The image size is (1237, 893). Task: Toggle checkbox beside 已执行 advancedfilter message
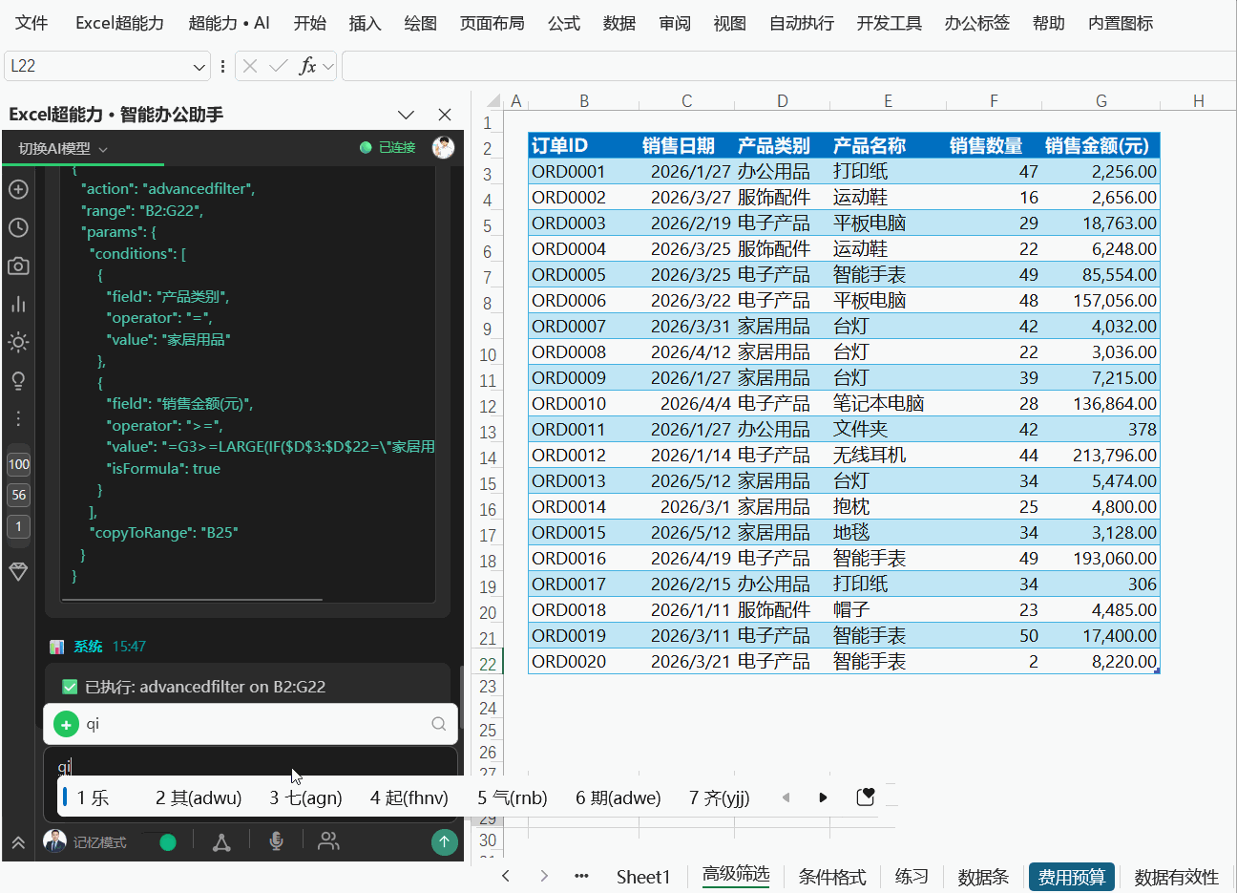click(x=70, y=687)
